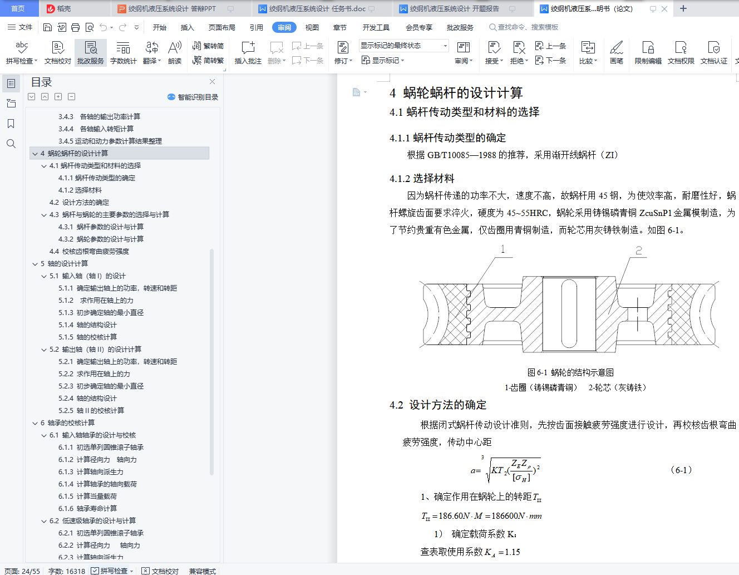The image size is (739, 575).
Task: Switch to the 开始 ribbon tab
Action: (160, 27)
